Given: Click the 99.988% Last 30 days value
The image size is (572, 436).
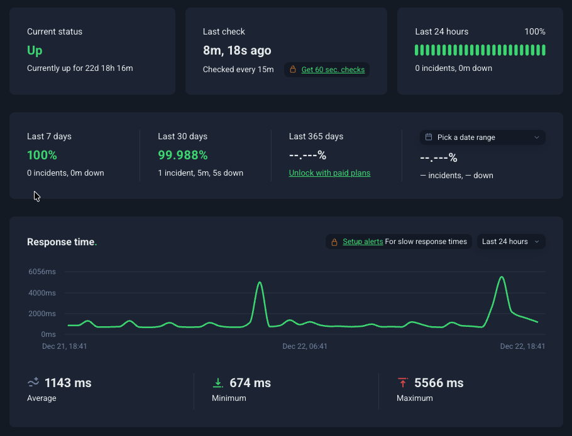Looking at the screenshot, I should [183, 155].
